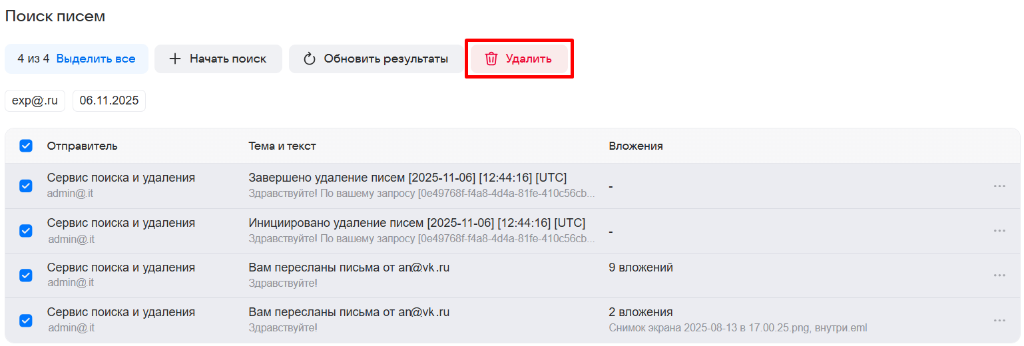Click the "Выделить все" link
Viewport: 1024px width, 346px height.
96,59
